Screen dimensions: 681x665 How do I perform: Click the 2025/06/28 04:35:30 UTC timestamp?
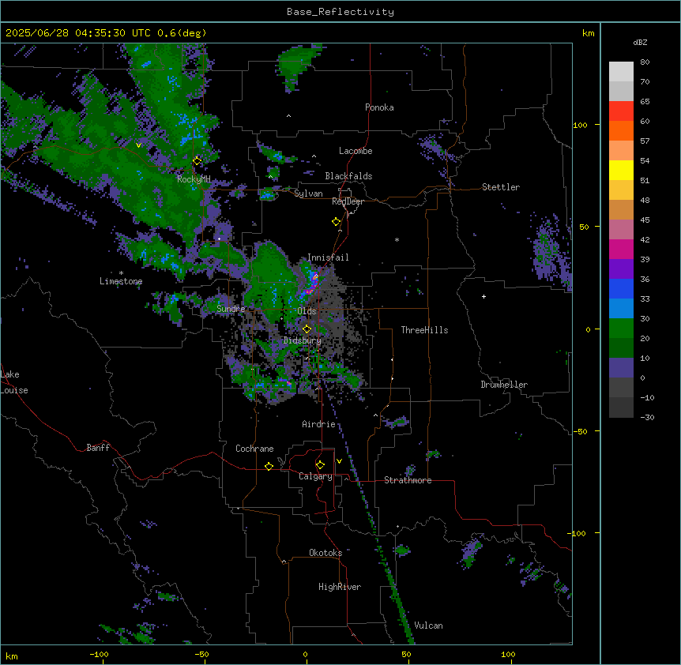pos(78,33)
